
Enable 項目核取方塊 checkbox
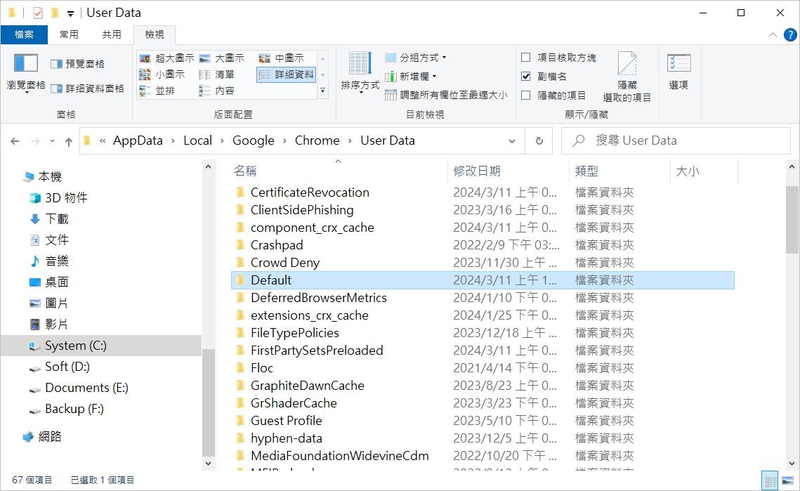pos(526,58)
